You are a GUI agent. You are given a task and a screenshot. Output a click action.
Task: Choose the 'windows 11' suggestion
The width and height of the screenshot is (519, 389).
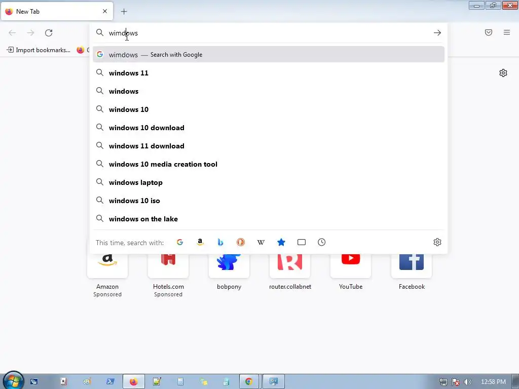pos(269,73)
